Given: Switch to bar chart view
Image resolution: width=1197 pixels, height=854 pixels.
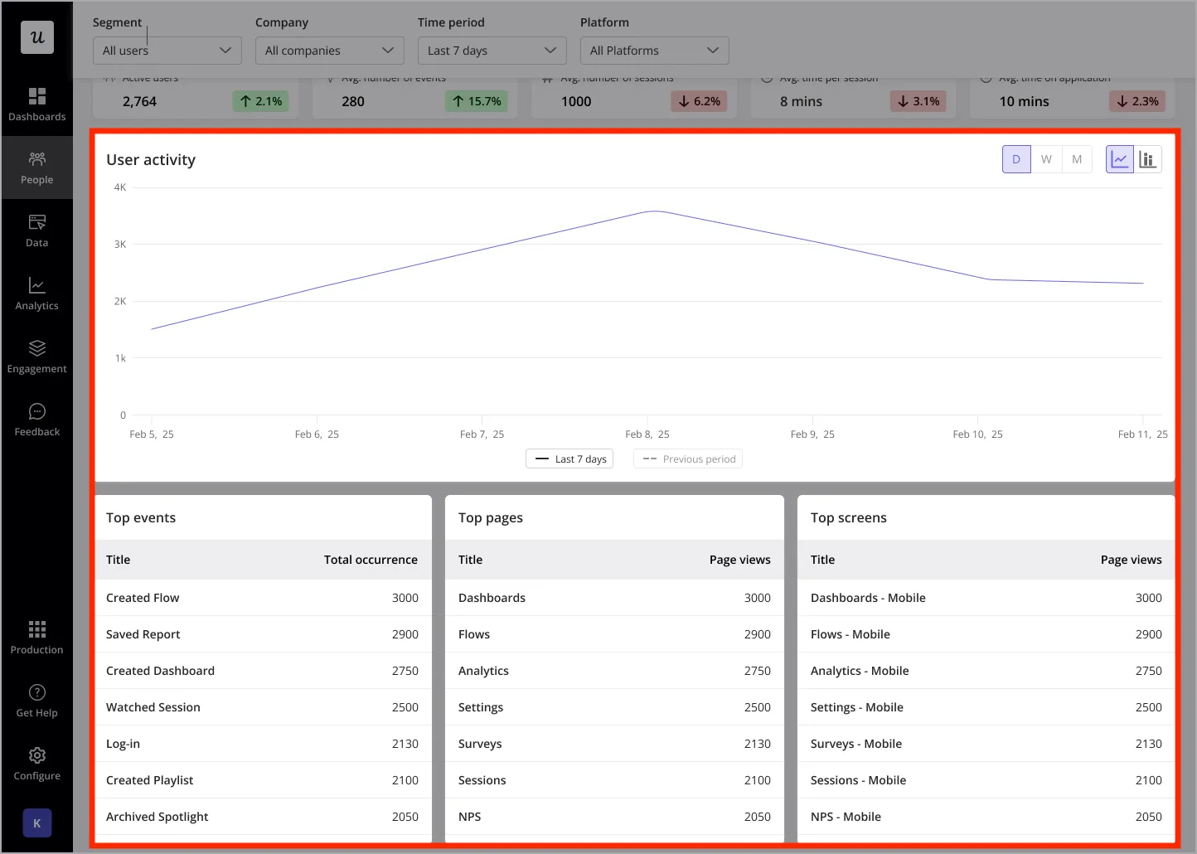Looking at the screenshot, I should click(x=1148, y=159).
